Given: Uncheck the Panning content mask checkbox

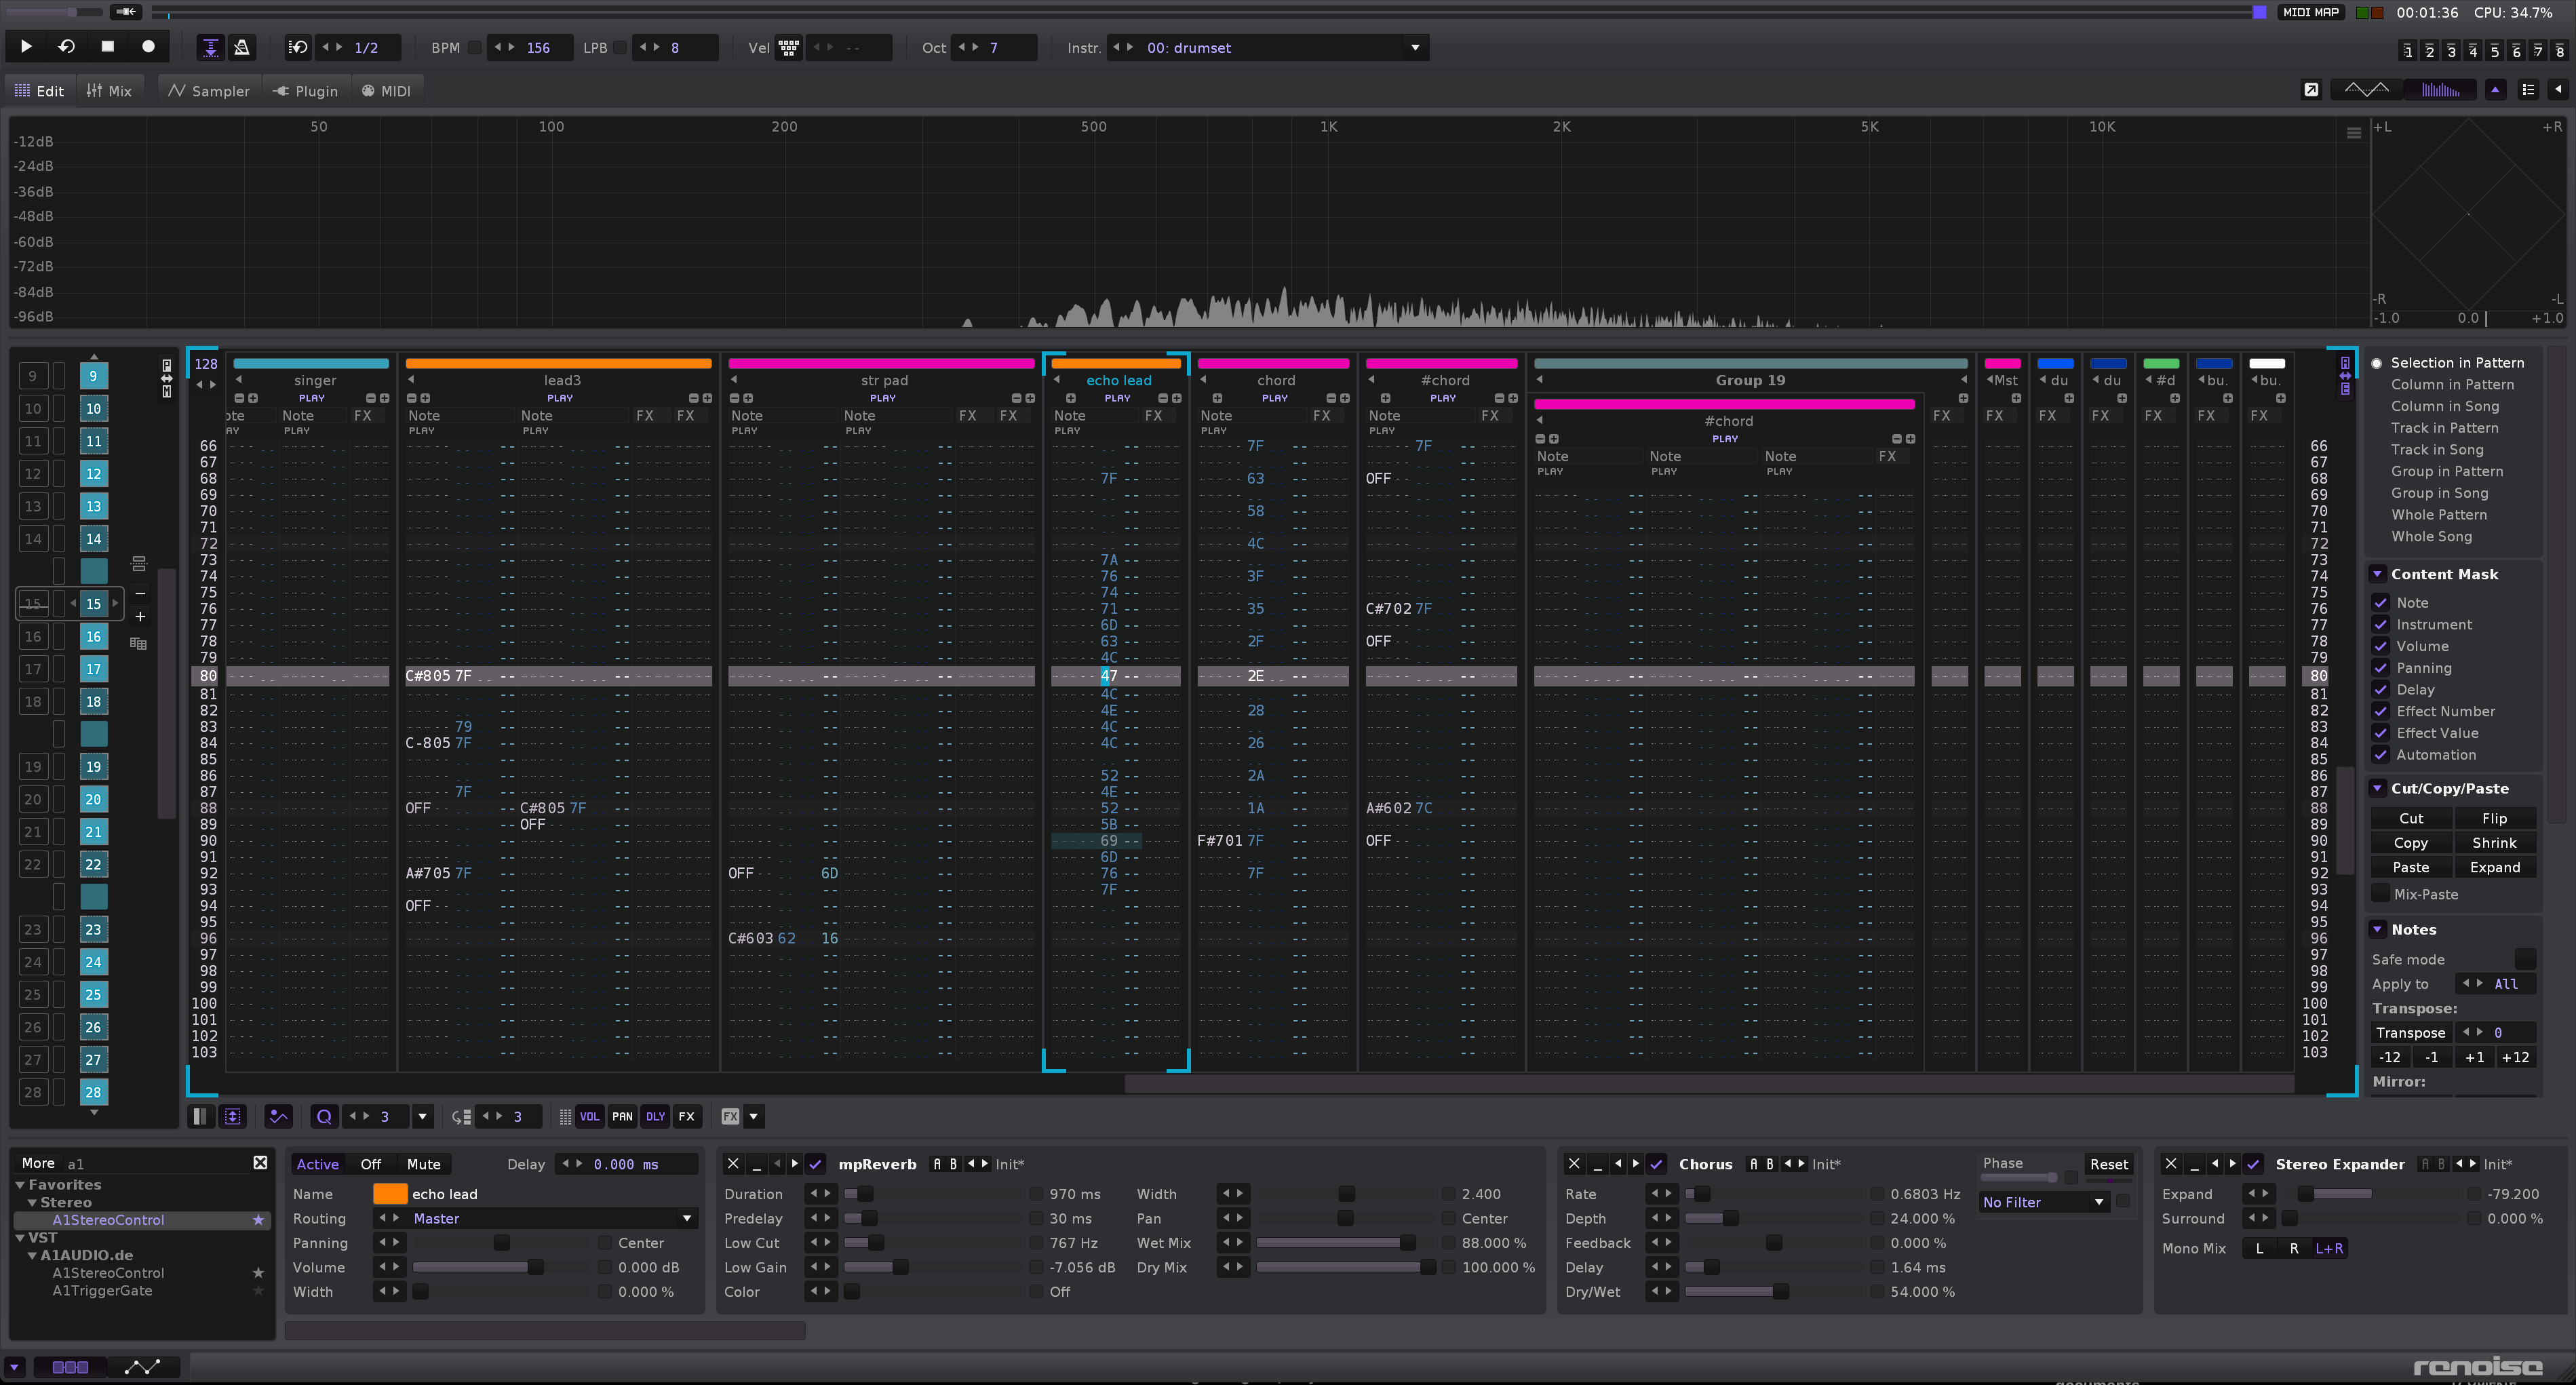Looking at the screenshot, I should [2381, 667].
